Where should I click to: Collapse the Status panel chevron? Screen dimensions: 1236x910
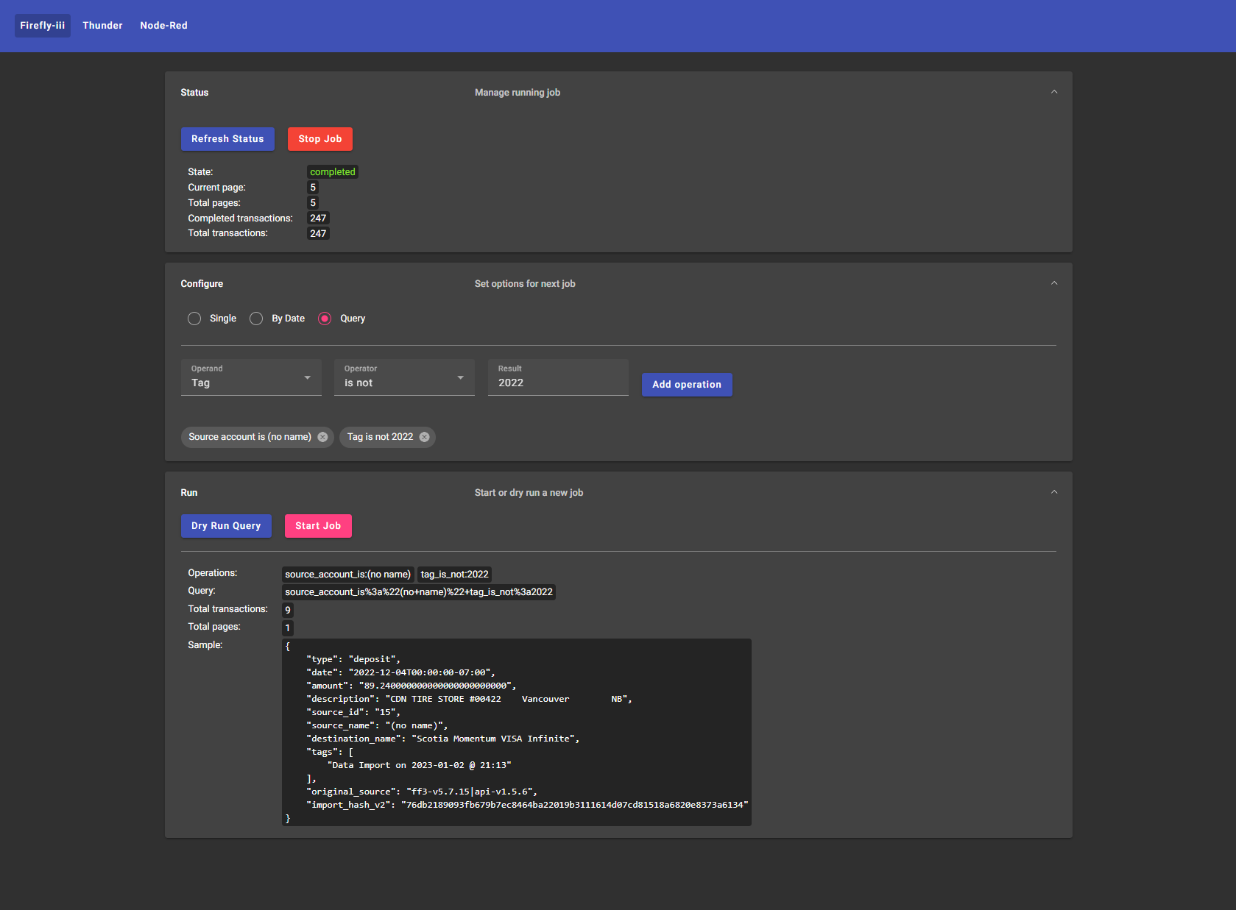(x=1054, y=92)
